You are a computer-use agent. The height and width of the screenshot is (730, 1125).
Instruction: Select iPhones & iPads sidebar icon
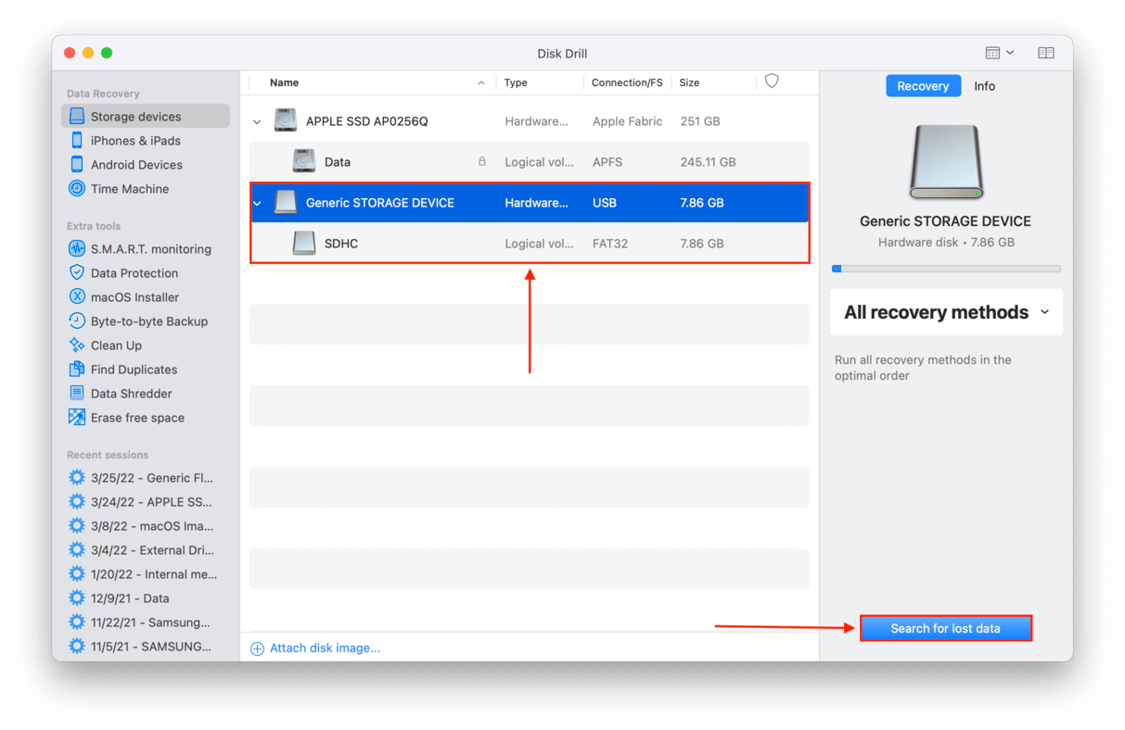pos(77,141)
